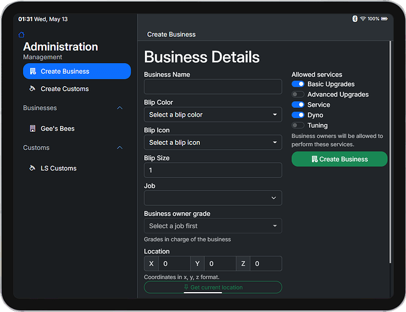This screenshot has height=312, width=406.
Task: Open the Business owner grade dropdown
Action: [213, 226]
